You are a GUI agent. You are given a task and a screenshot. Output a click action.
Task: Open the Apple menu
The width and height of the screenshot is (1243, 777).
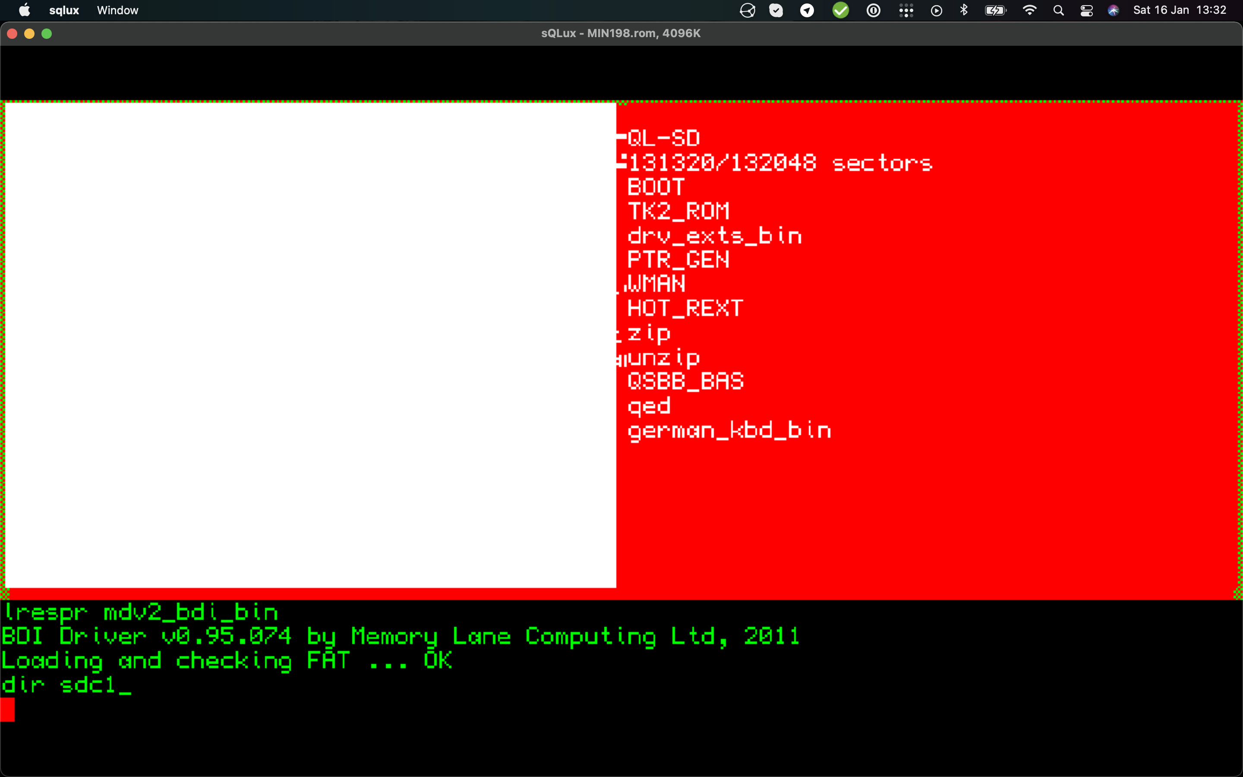tap(24, 10)
